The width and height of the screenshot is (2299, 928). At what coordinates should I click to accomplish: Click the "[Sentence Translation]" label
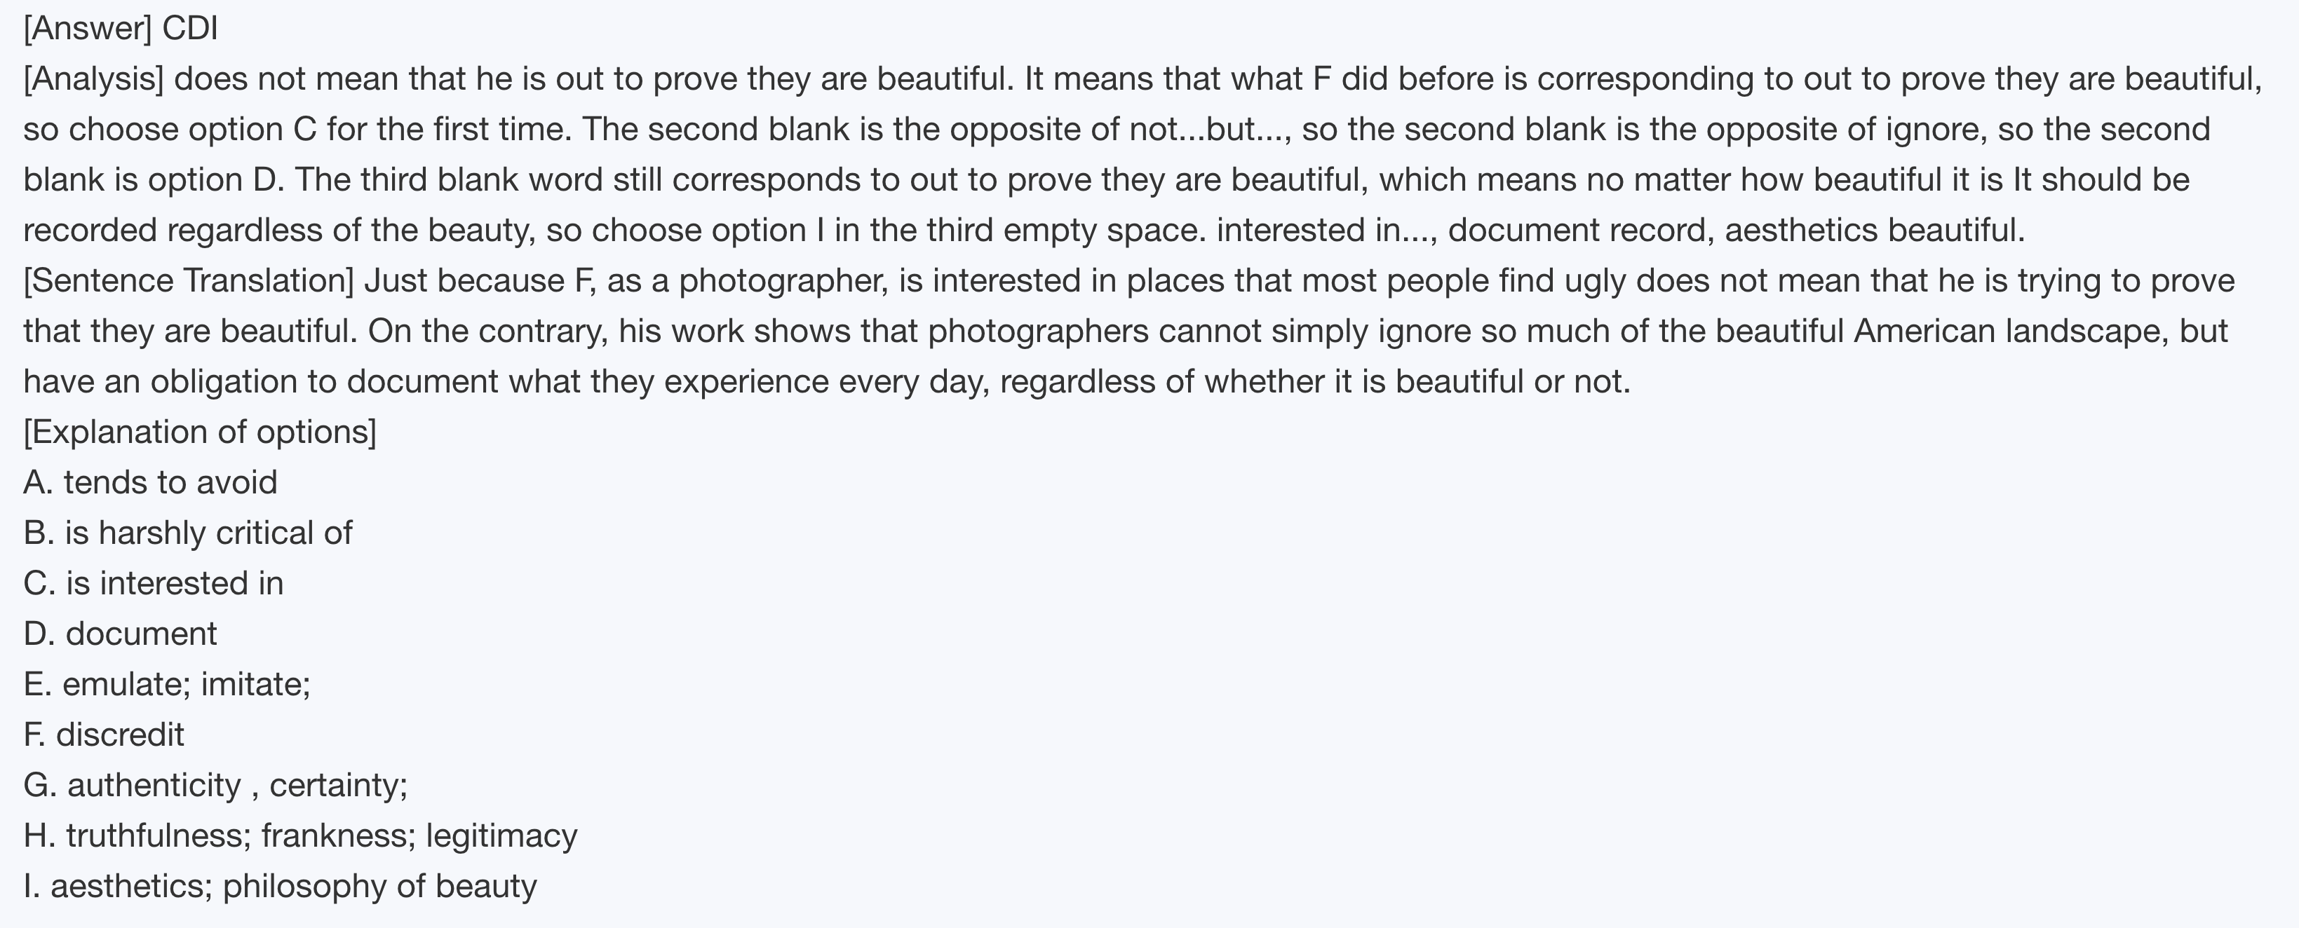(189, 280)
